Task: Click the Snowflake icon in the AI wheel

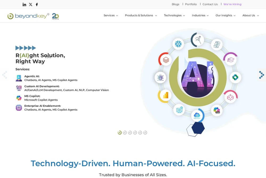Action: (x=178, y=44)
